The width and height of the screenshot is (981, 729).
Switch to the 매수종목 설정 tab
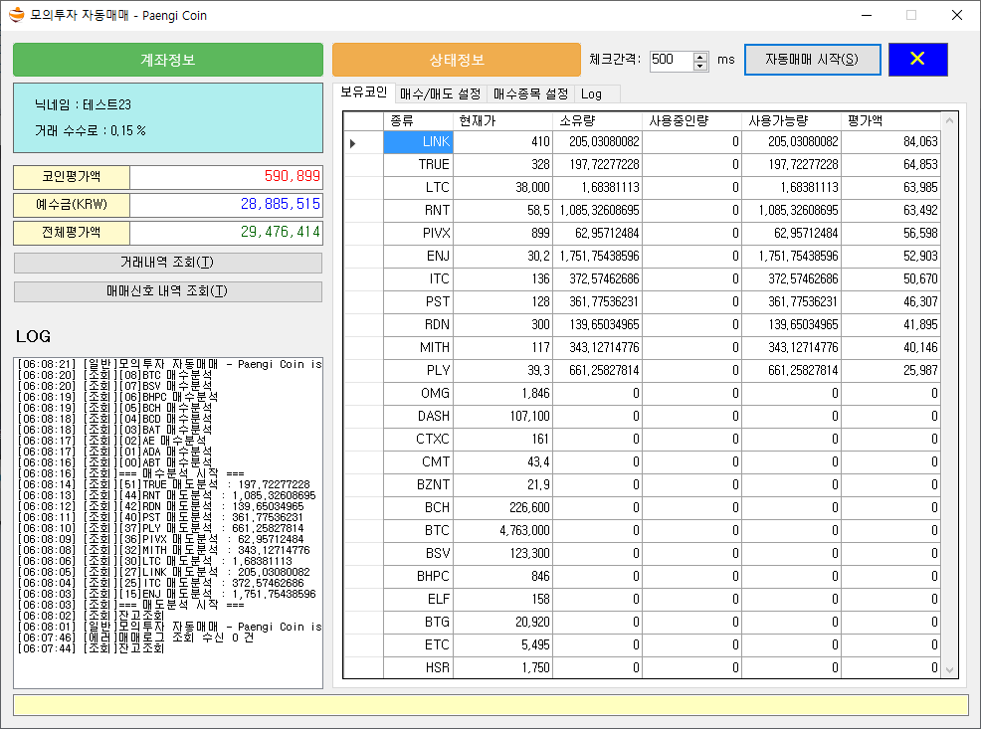point(530,94)
